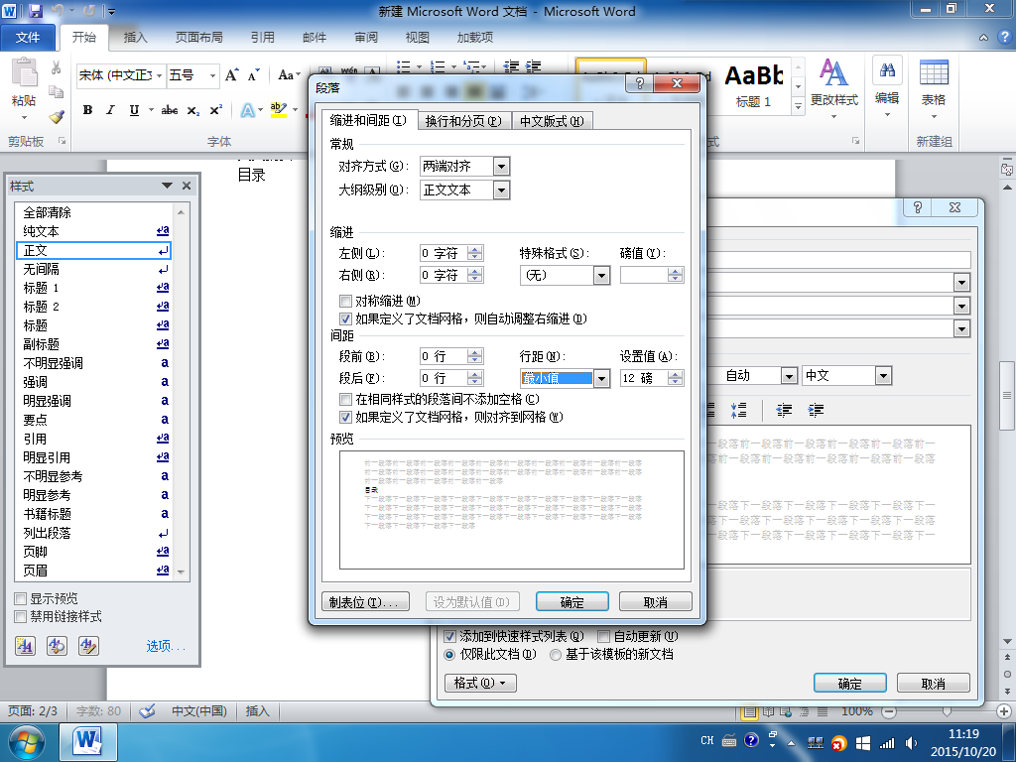
Task: Open the Alignment dropdown
Action: (501, 167)
